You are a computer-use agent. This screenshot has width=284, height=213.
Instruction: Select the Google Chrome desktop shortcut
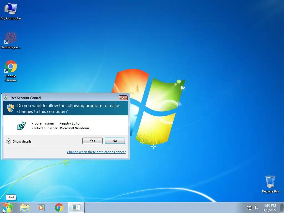[11, 71]
